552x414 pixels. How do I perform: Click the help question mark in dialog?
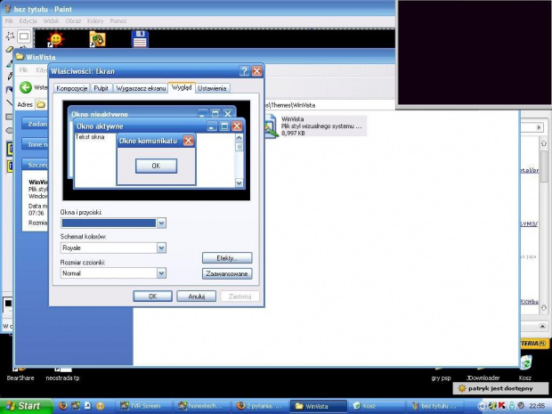(x=244, y=70)
